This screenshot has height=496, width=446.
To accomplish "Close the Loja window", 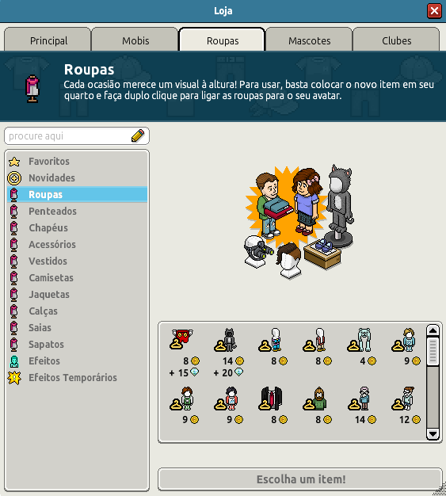I will [434, 11].
